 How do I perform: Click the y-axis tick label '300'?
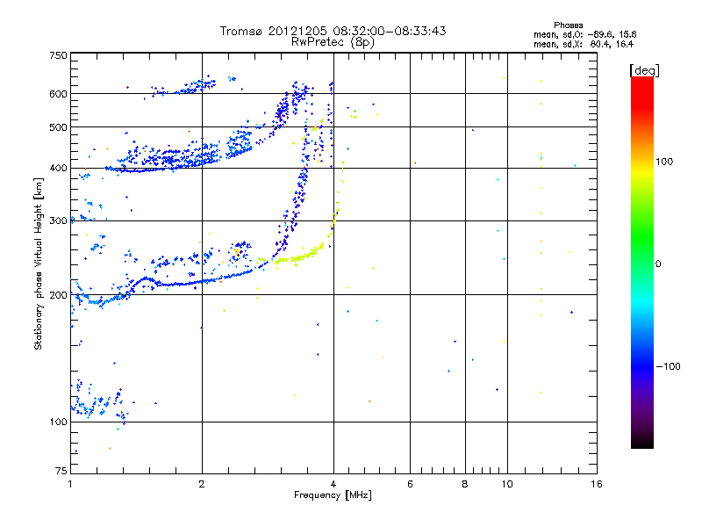tap(58, 220)
